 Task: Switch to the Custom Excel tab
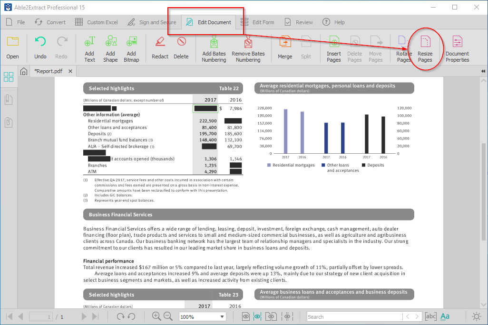[x=97, y=22]
